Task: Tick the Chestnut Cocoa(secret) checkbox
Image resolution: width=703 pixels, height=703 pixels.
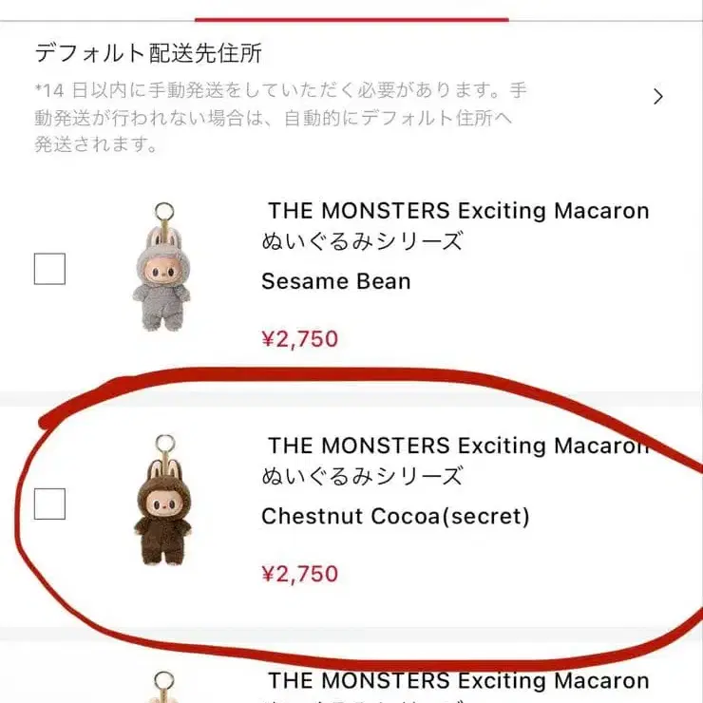Action: (x=49, y=503)
